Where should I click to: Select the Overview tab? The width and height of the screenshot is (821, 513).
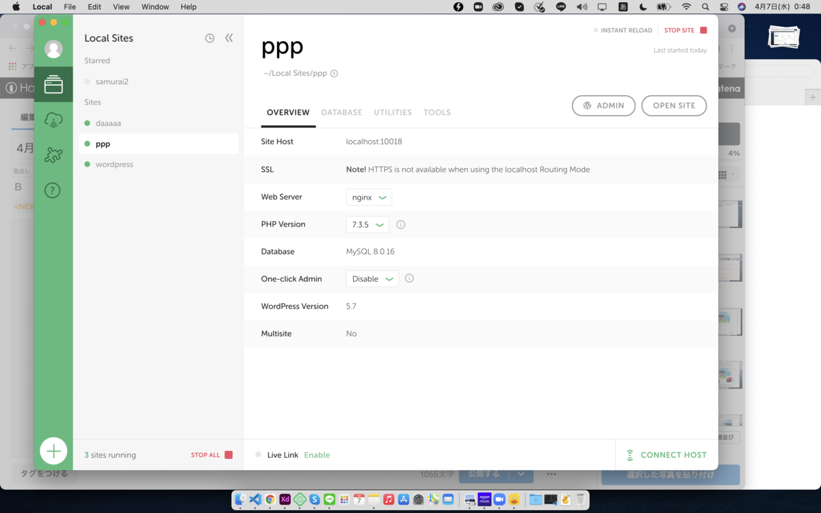tap(288, 112)
